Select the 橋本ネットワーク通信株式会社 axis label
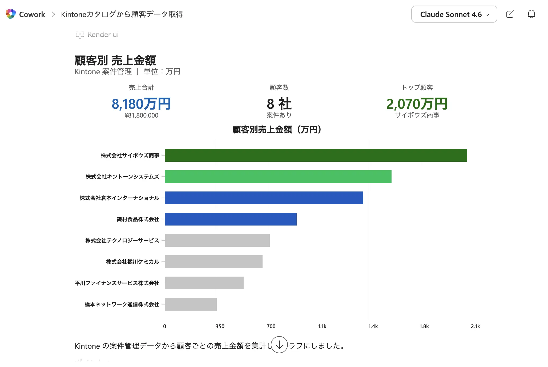Image resolution: width=548 pixels, height=367 pixels. coord(122,304)
